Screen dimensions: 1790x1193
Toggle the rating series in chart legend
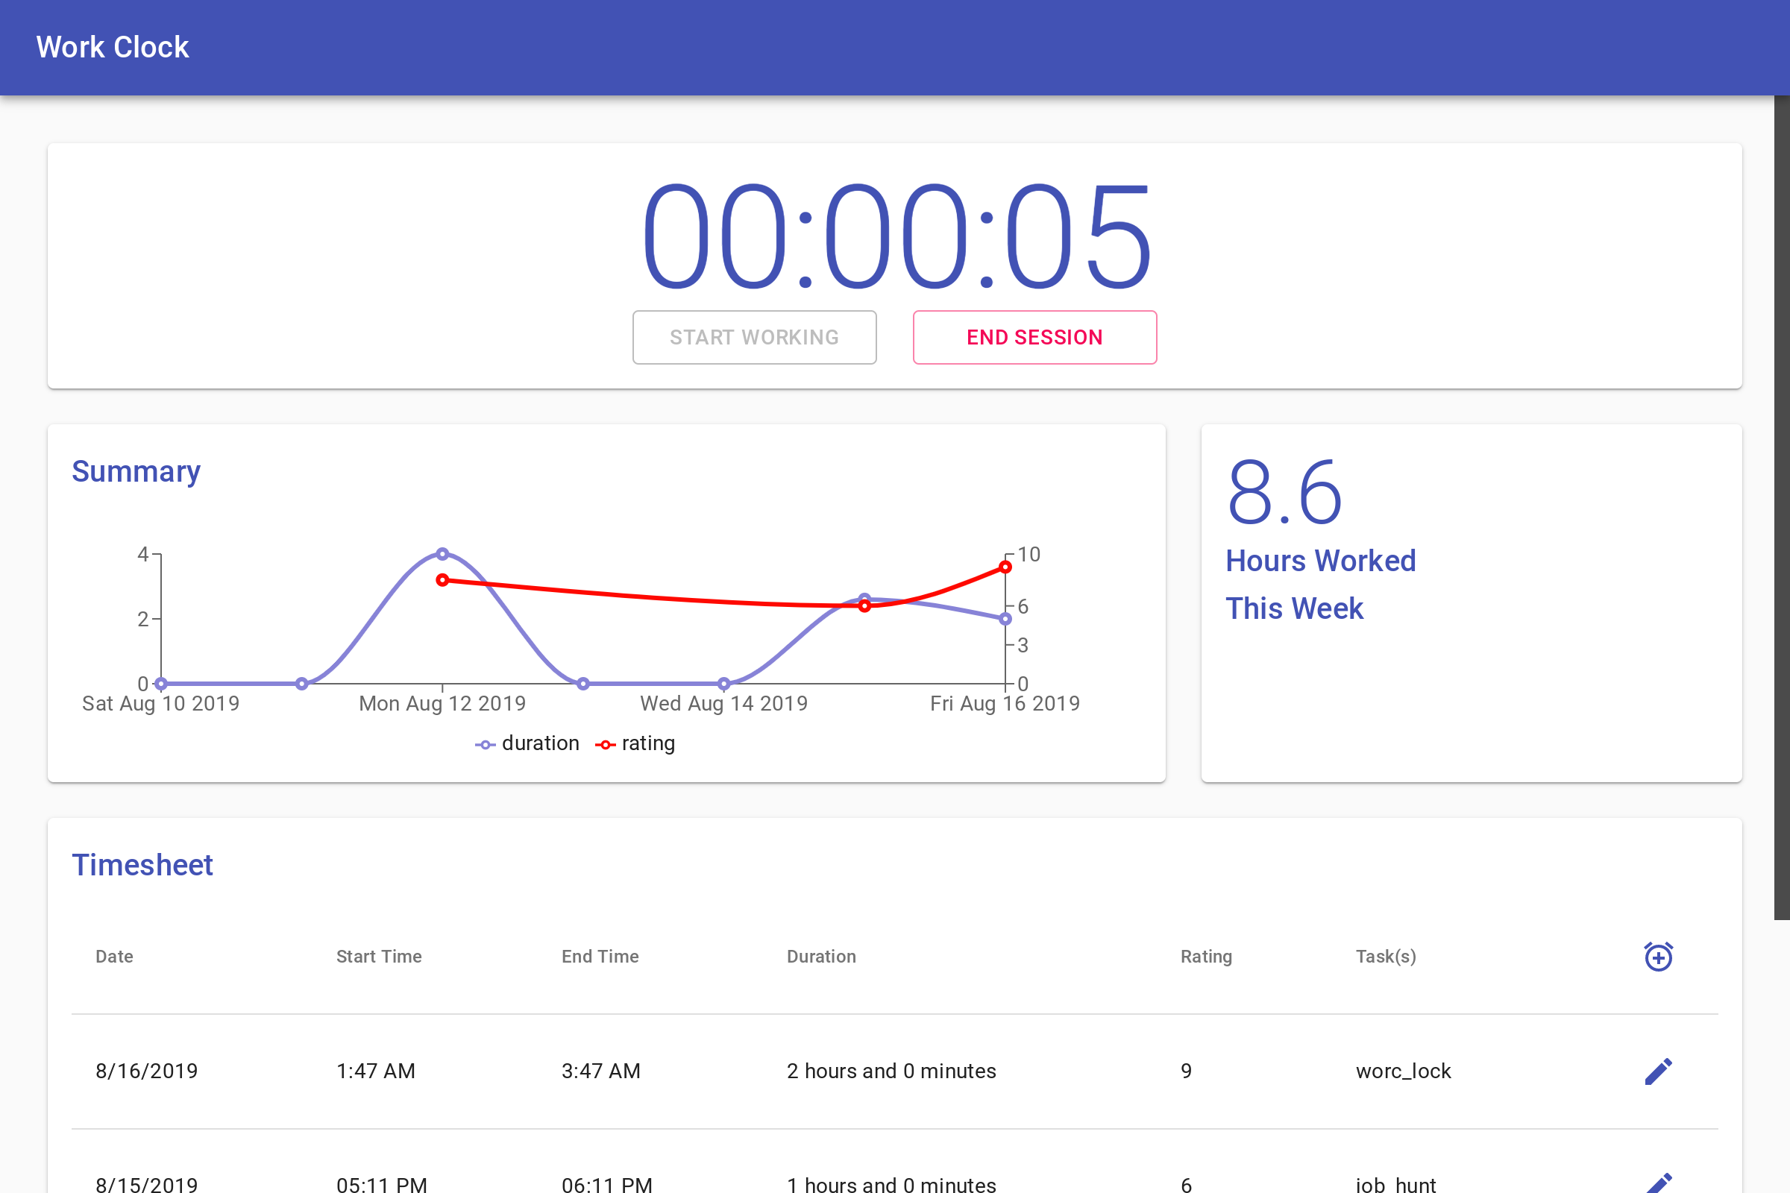pyautogui.click(x=635, y=743)
